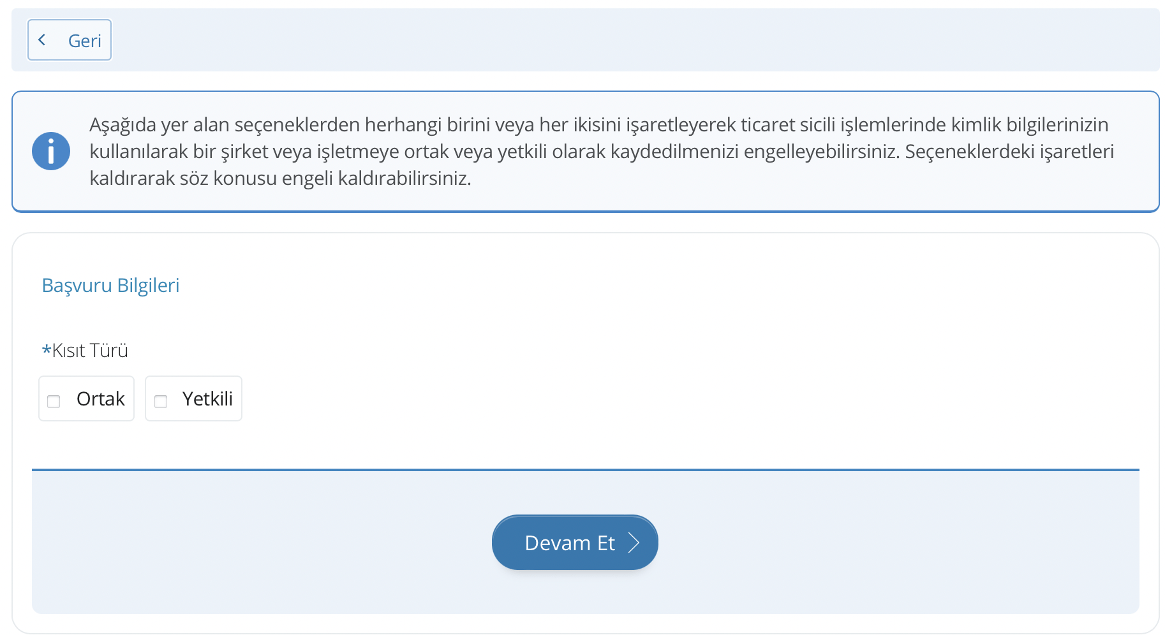This screenshot has width=1165, height=635.
Task: Click the Başvuru Bilgileri section heading
Action: (x=110, y=285)
